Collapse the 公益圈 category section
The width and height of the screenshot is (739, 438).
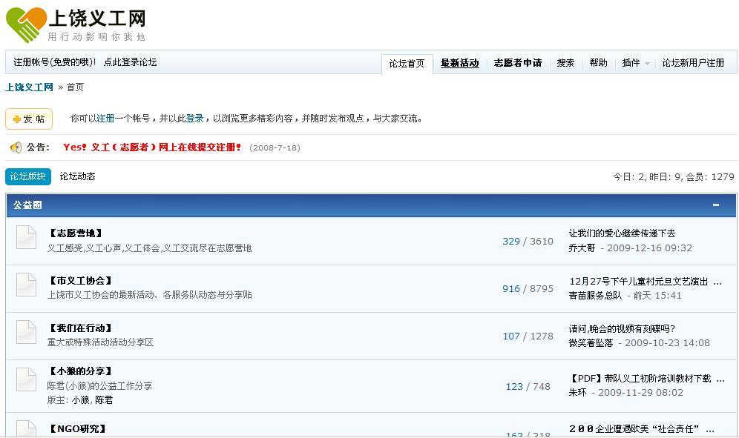coord(716,205)
